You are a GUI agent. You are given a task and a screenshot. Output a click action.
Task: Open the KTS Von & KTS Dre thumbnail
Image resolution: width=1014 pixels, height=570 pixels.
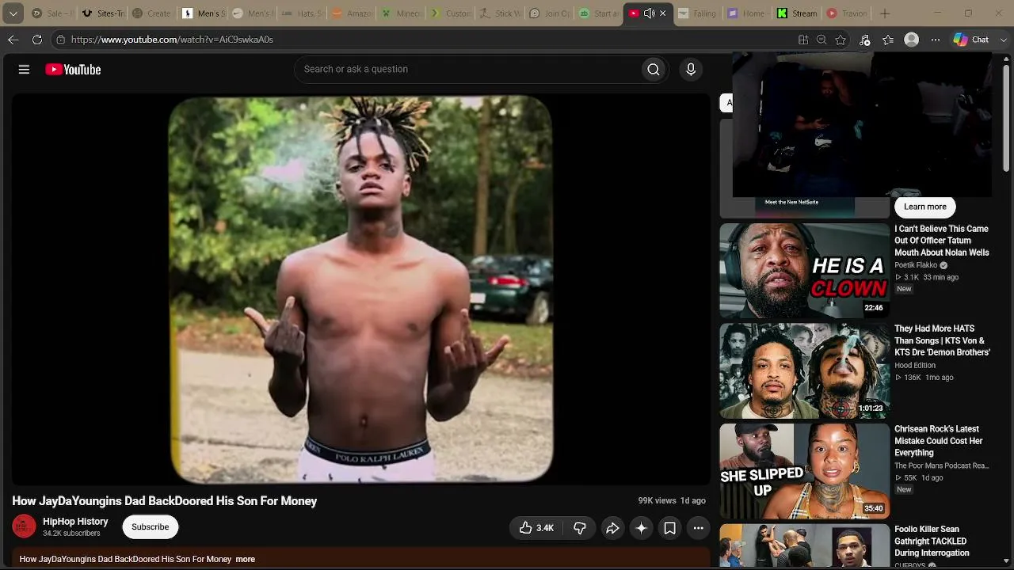pyautogui.click(x=804, y=370)
